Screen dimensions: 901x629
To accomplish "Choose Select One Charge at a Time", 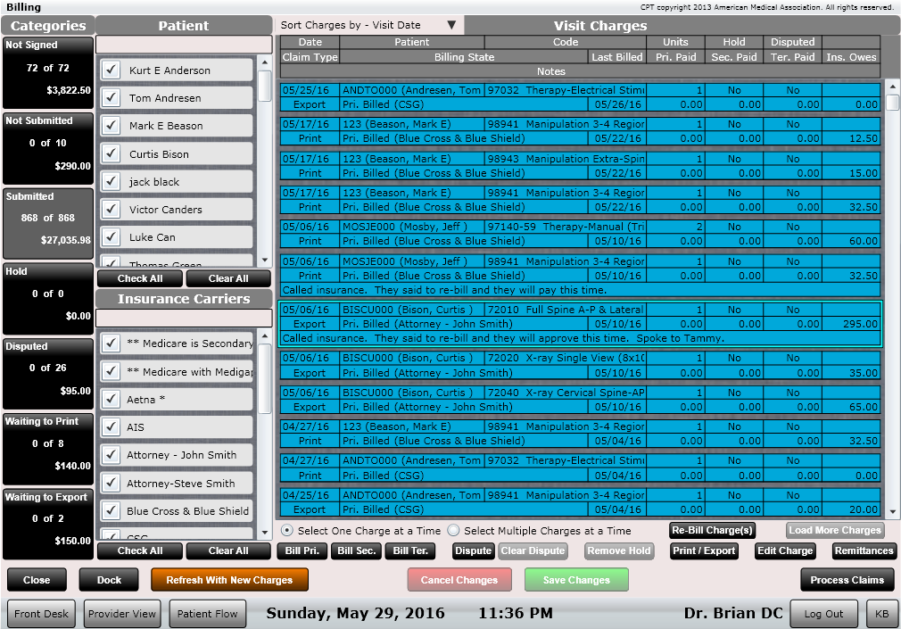I will pos(287,530).
